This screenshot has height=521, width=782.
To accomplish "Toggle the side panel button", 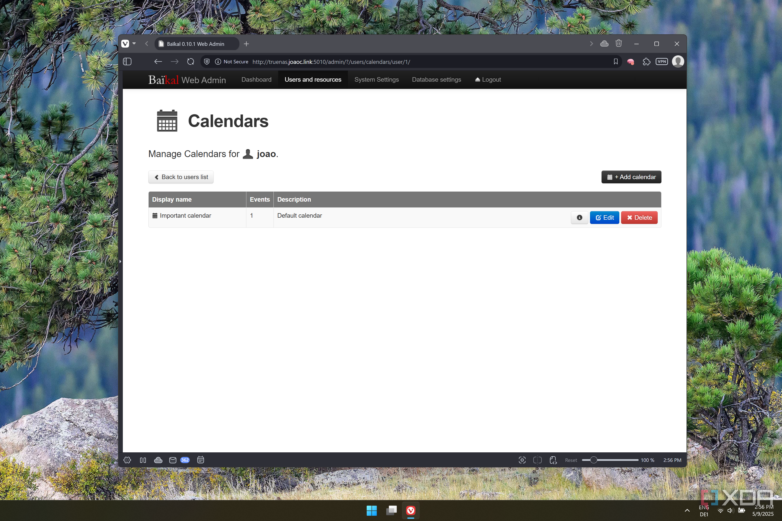I will pyautogui.click(x=127, y=62).
